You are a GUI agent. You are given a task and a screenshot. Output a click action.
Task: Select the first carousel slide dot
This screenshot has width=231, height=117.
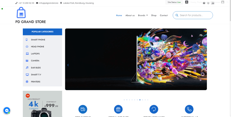click(124, 100)
